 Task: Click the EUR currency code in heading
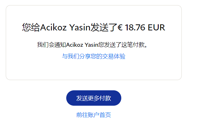pos(156,27)
